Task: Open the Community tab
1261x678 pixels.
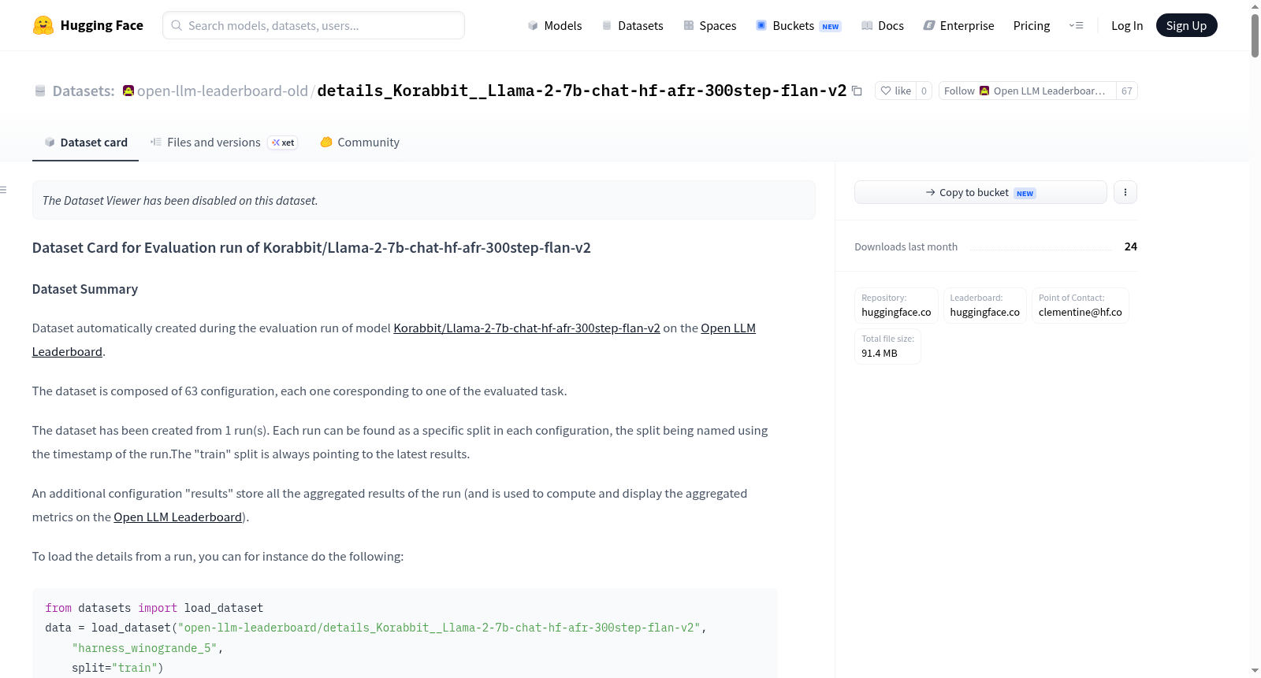Action: pos(359,143)
